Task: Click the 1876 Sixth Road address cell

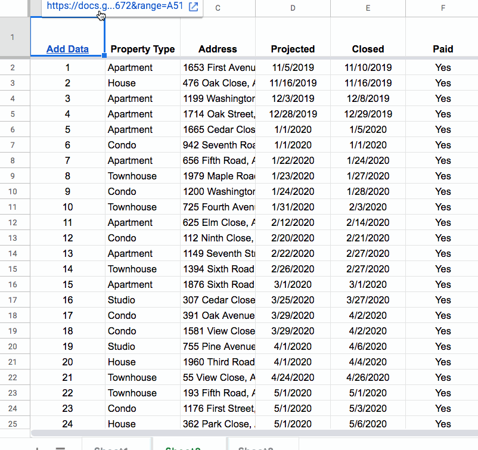Action: point(218,284)
